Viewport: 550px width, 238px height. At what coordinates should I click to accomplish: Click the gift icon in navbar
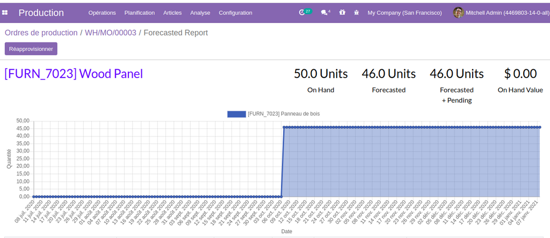tap(342, 12)
